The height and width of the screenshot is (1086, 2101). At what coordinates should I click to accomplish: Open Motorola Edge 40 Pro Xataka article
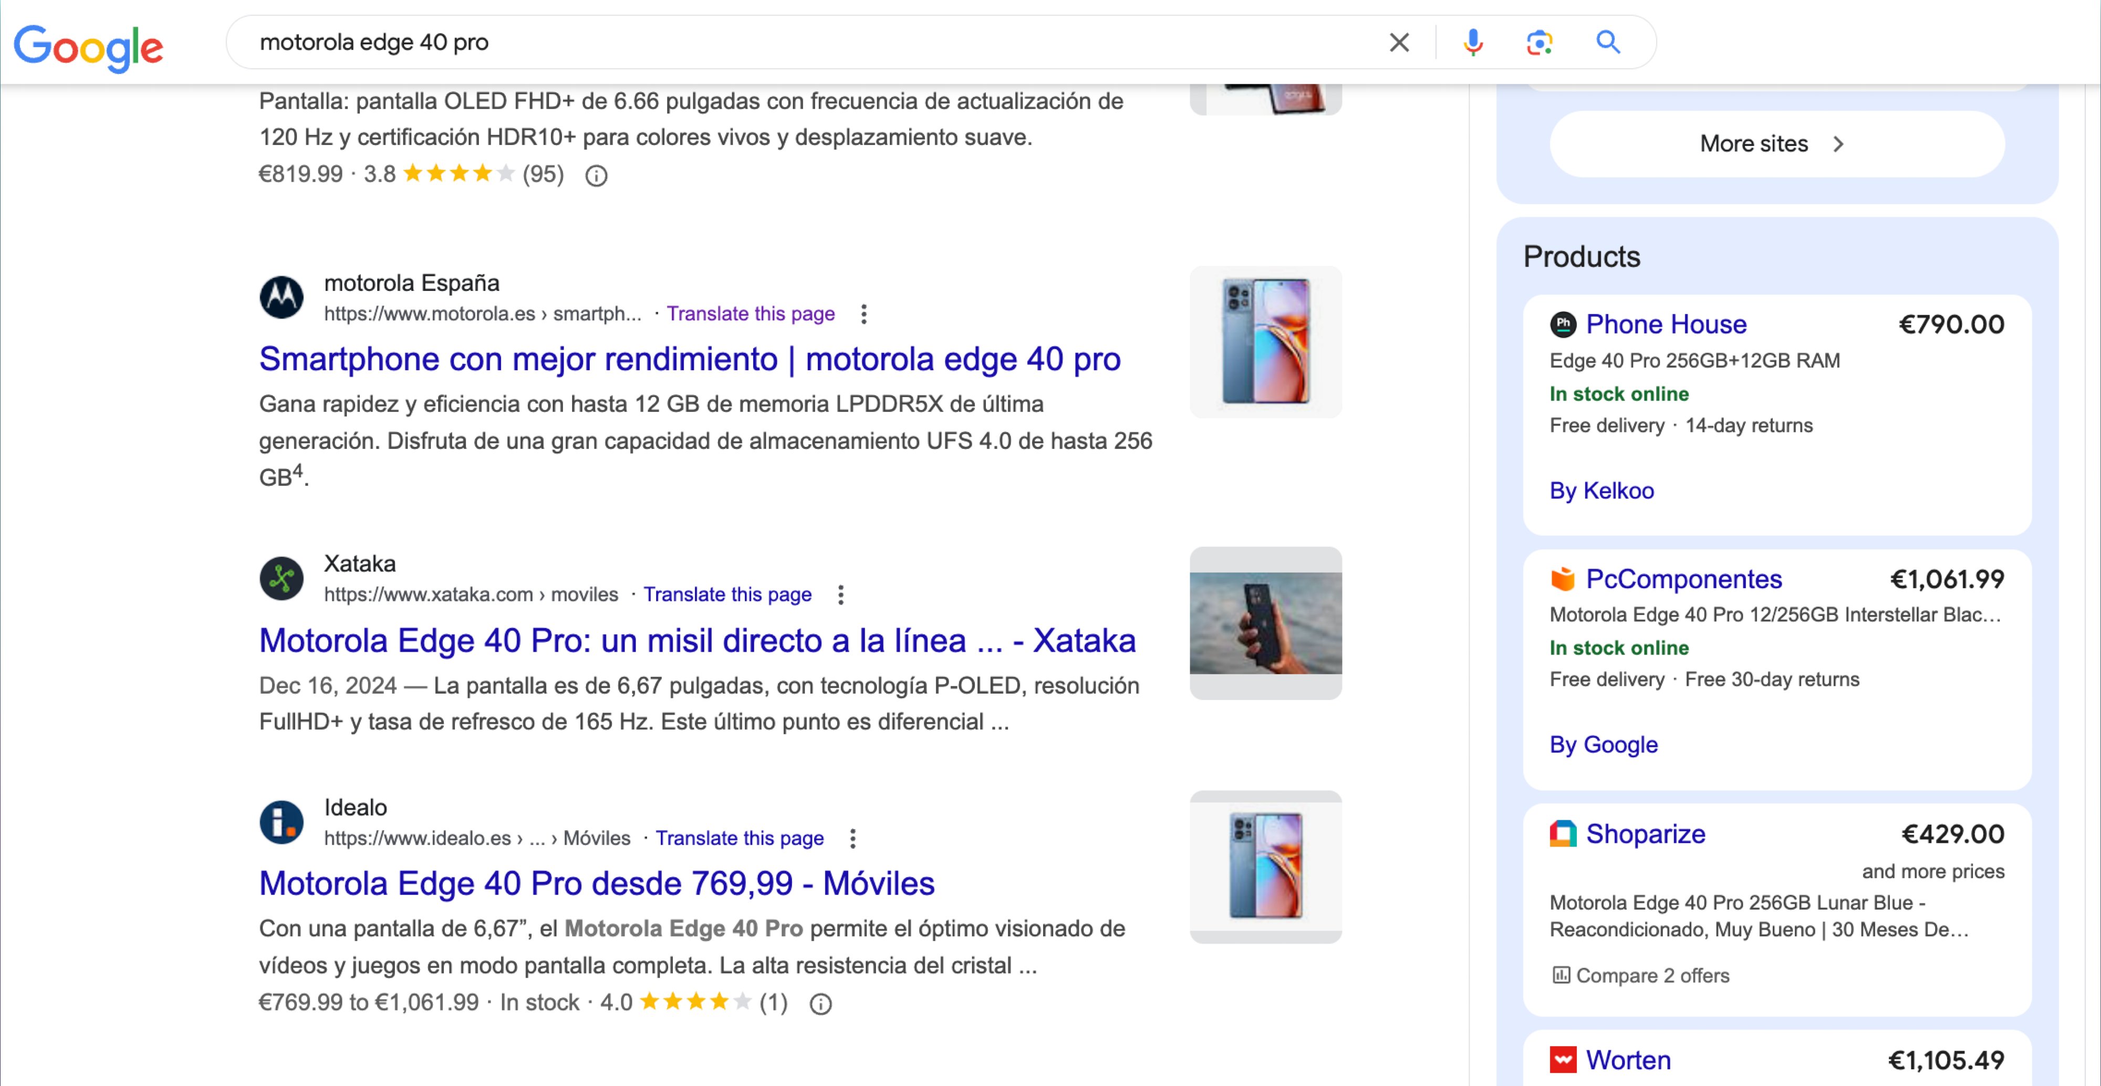(x=696, y=640)
